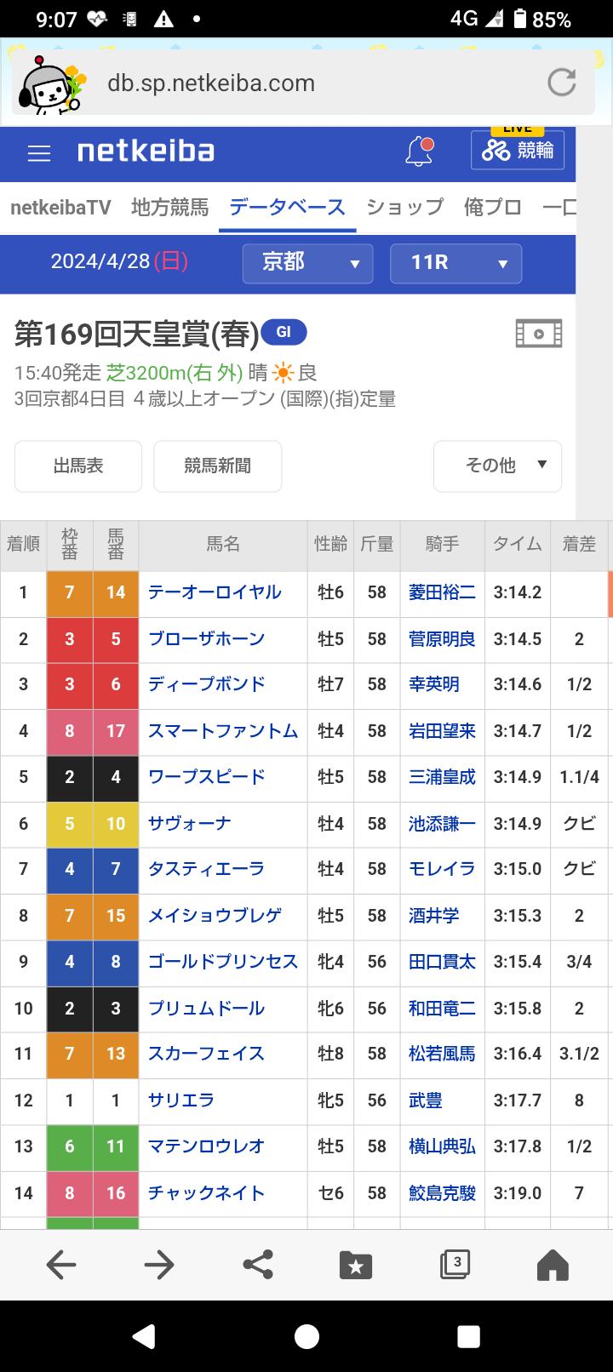This screenshot has width=613, height=1372.
Task: Open the hamburger menu
Action: [39, 152]
